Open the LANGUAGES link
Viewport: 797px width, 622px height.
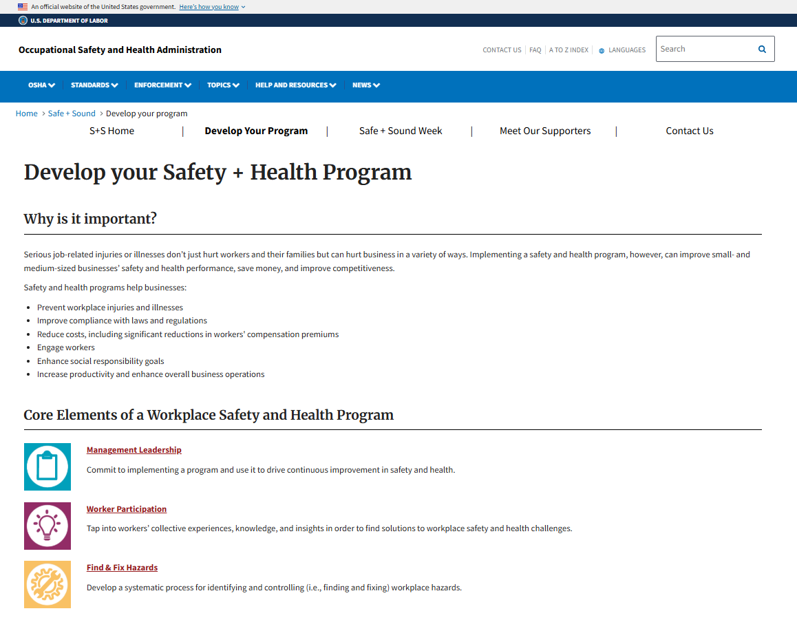point(627,50)
